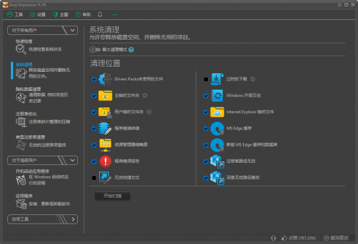The height and width of the screenshot is (244, 358).
Task: Click the Drivers Packs gear-web icon
Action: point(105,79)
